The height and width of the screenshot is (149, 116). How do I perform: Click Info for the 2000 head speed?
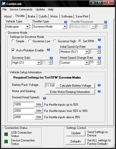tap(39, 111)
